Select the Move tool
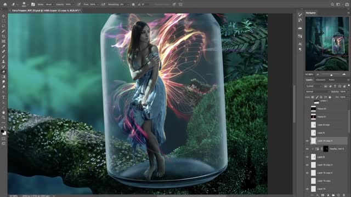The width and height of the screenshot is (351, 197). click(3, 16)
